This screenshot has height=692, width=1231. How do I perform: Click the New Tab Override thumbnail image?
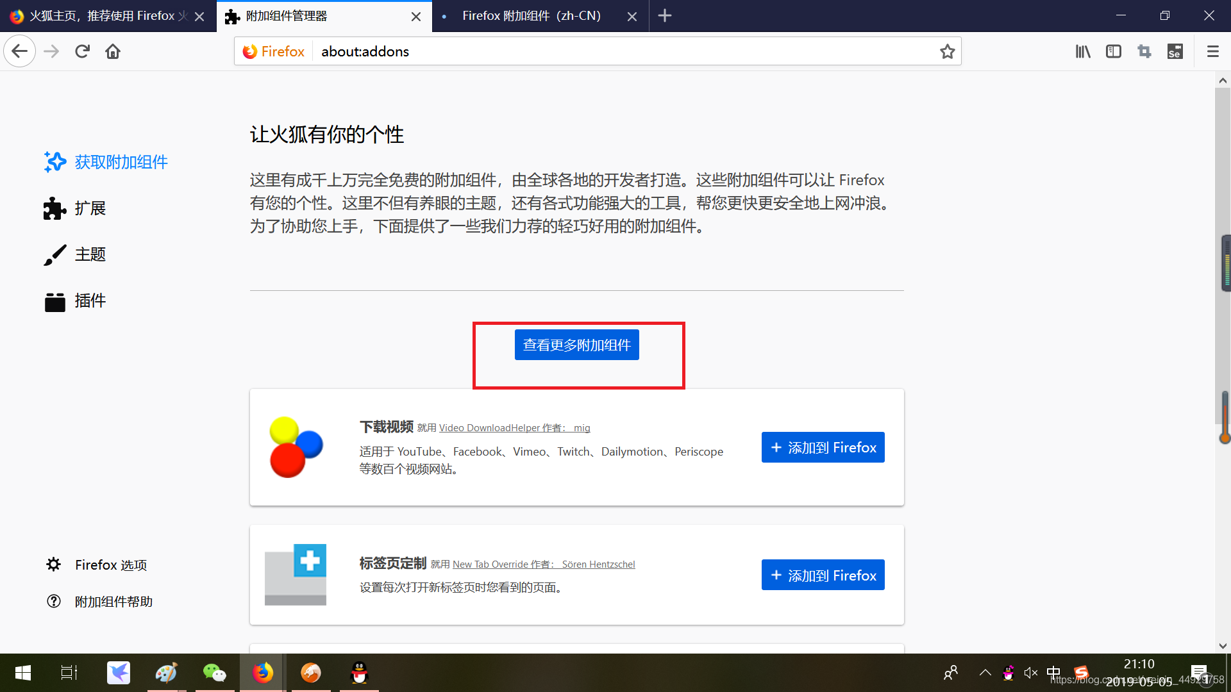tap(296, 574)
